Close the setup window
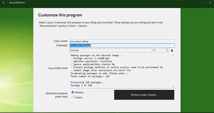214x113 pixels. [x=210, y=2]
